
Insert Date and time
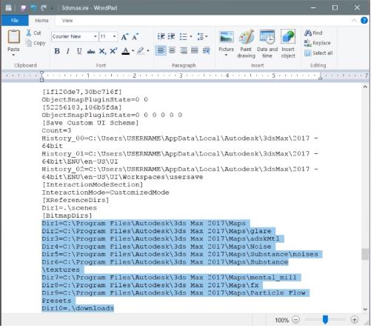[267, 44]
